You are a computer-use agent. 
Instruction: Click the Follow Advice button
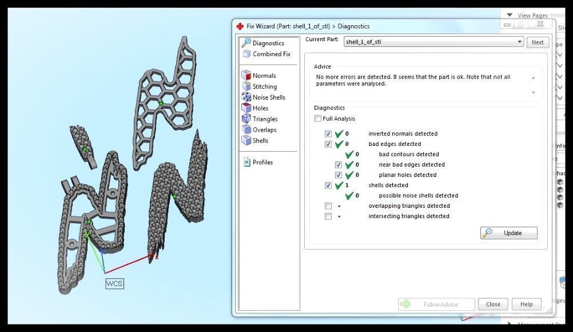pos(436,304)
